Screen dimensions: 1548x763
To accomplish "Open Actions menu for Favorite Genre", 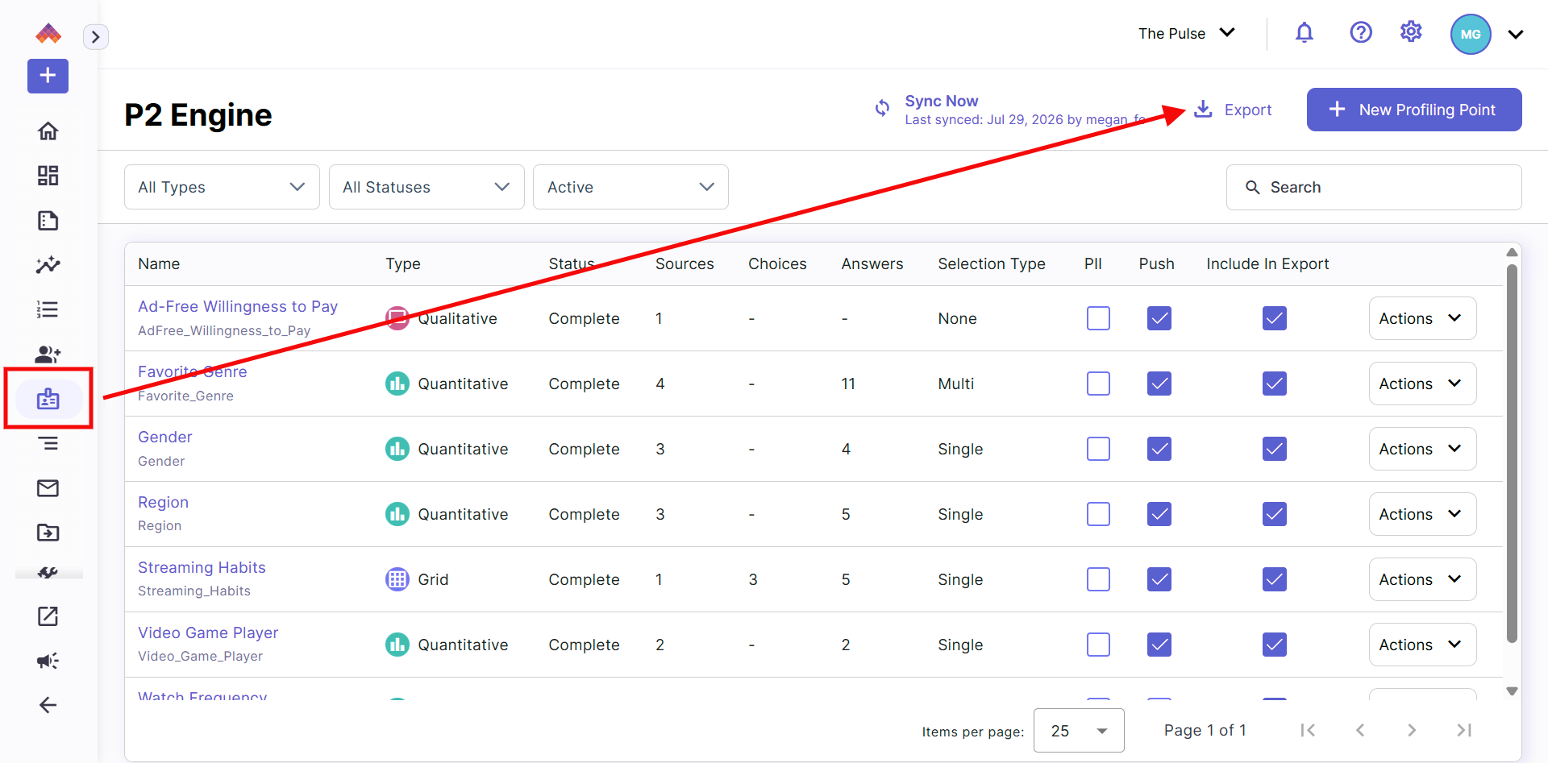I will tap(1422, 384).
